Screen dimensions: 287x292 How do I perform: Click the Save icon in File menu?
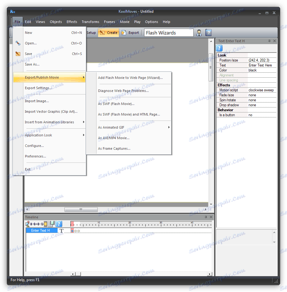[x=18, y=54]
